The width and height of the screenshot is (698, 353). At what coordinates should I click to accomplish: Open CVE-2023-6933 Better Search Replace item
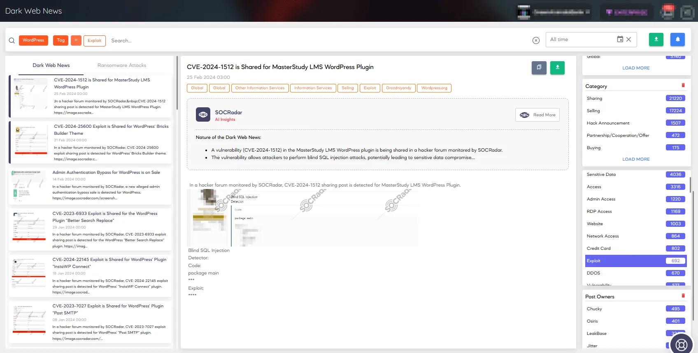[x=90, y=230]
